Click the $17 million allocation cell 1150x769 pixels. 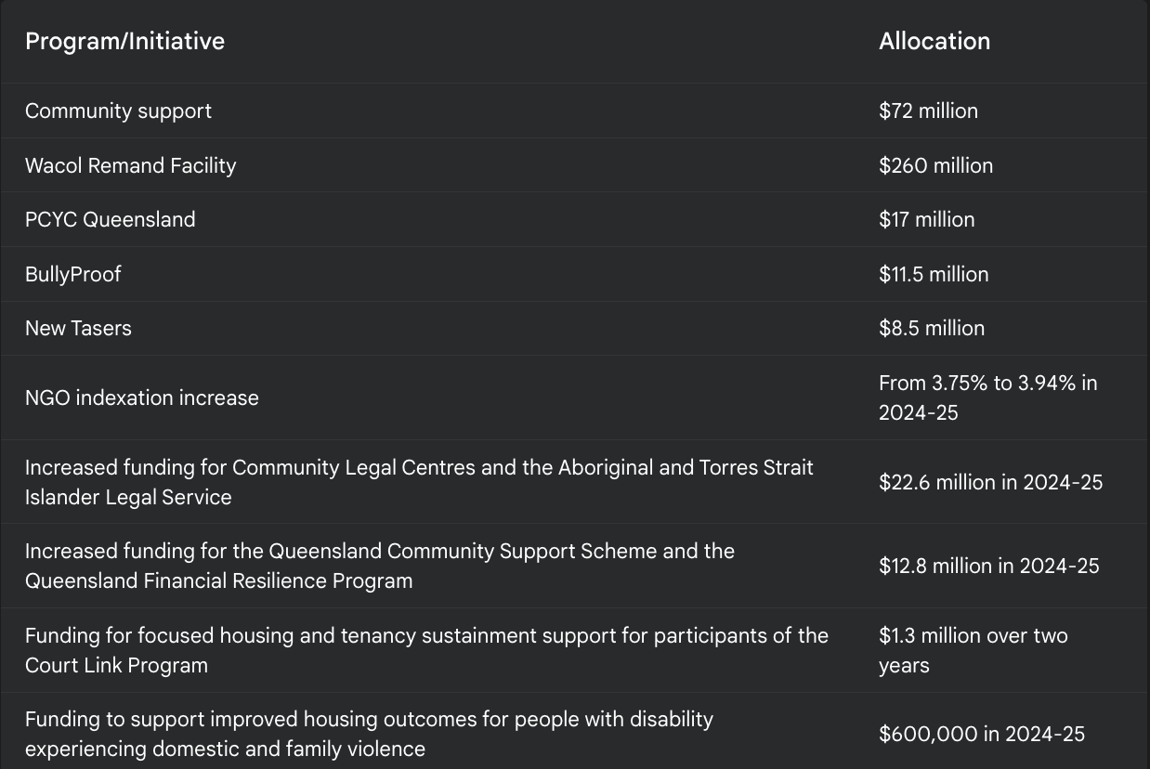click(926, 219)
